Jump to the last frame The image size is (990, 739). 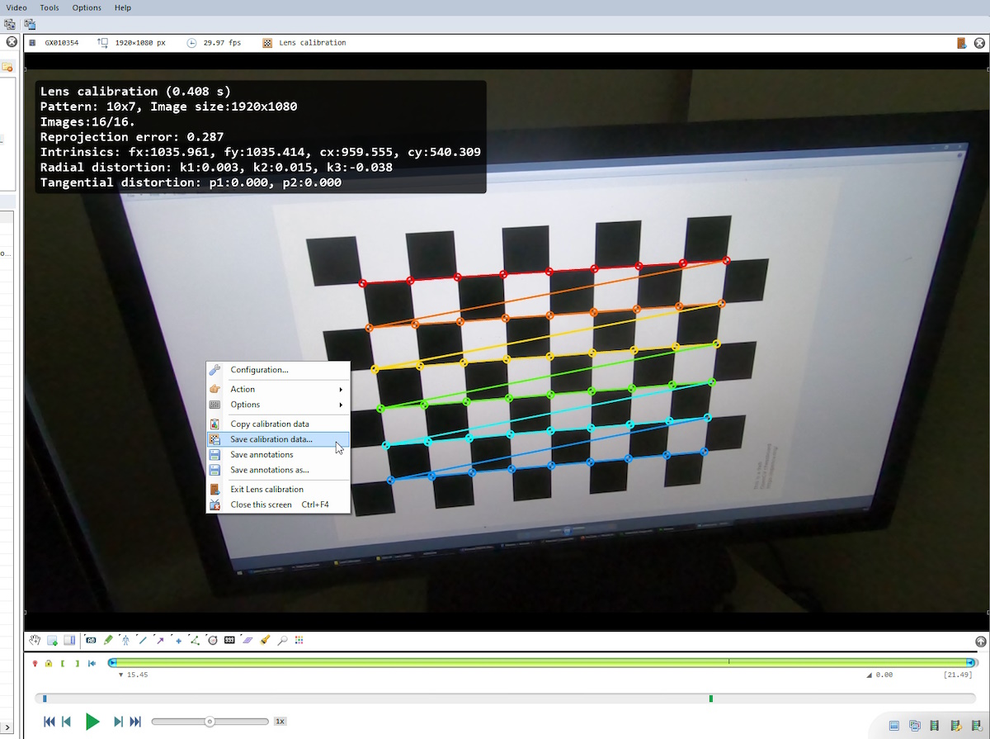[135, 722]
